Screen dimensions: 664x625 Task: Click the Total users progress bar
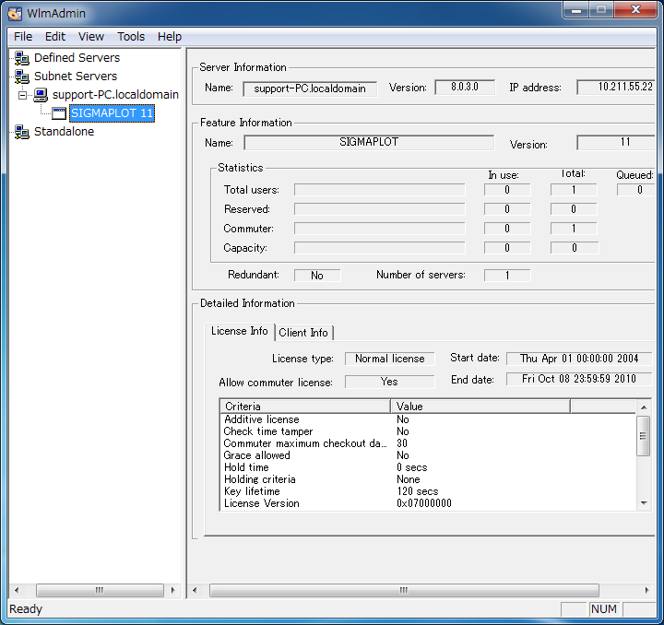coord(380,190)
